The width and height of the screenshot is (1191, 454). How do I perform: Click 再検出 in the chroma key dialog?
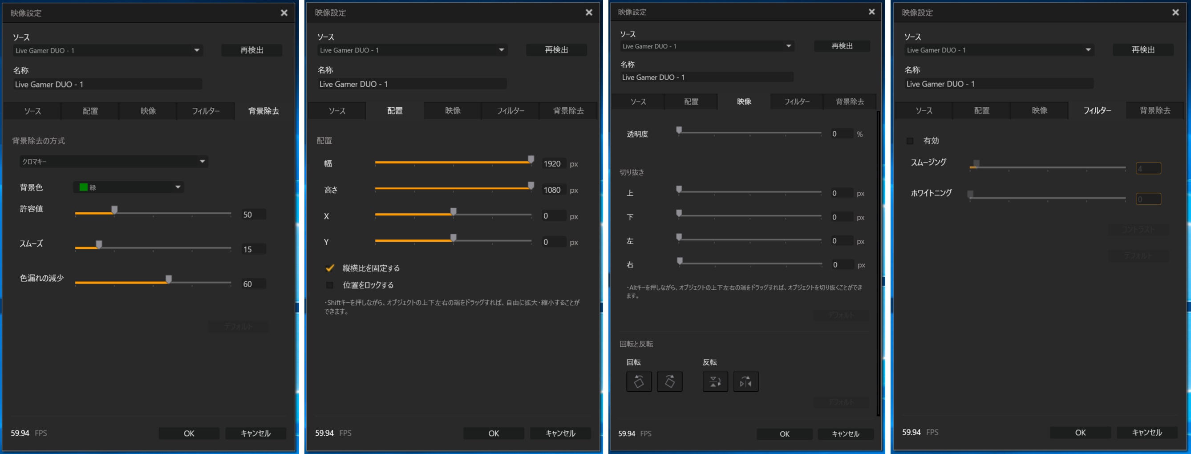[x=251, y=50]
